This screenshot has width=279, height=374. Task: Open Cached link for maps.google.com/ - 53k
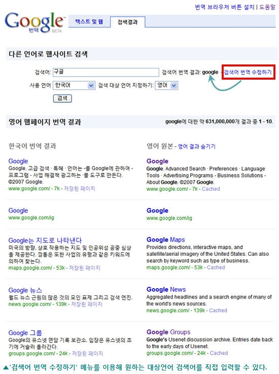click(x=216, y=267)
